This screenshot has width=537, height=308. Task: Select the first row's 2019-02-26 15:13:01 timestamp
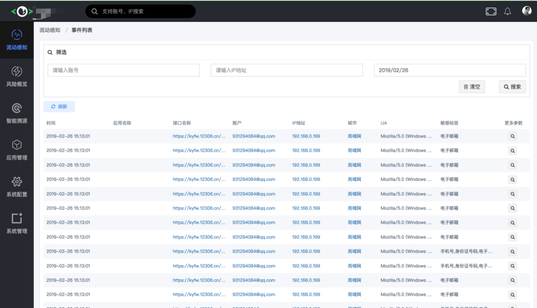click(68, 136)
